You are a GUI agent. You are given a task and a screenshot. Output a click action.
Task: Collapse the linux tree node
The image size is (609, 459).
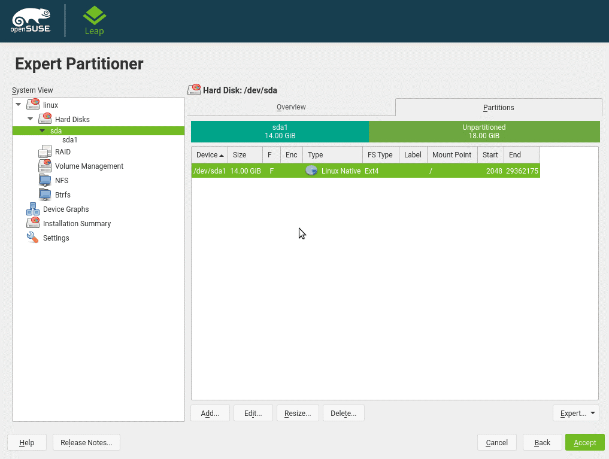[18, 104]
